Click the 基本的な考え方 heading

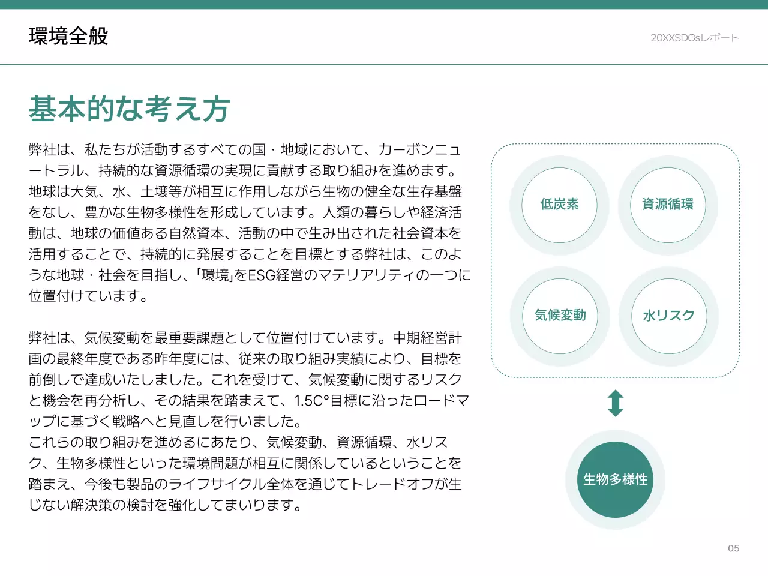click(130, 108)
